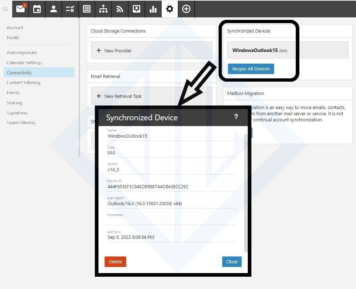Screen dimensions: 356x289
Task: Click plus icon beside New Provider
Action: tap(99, 51)
